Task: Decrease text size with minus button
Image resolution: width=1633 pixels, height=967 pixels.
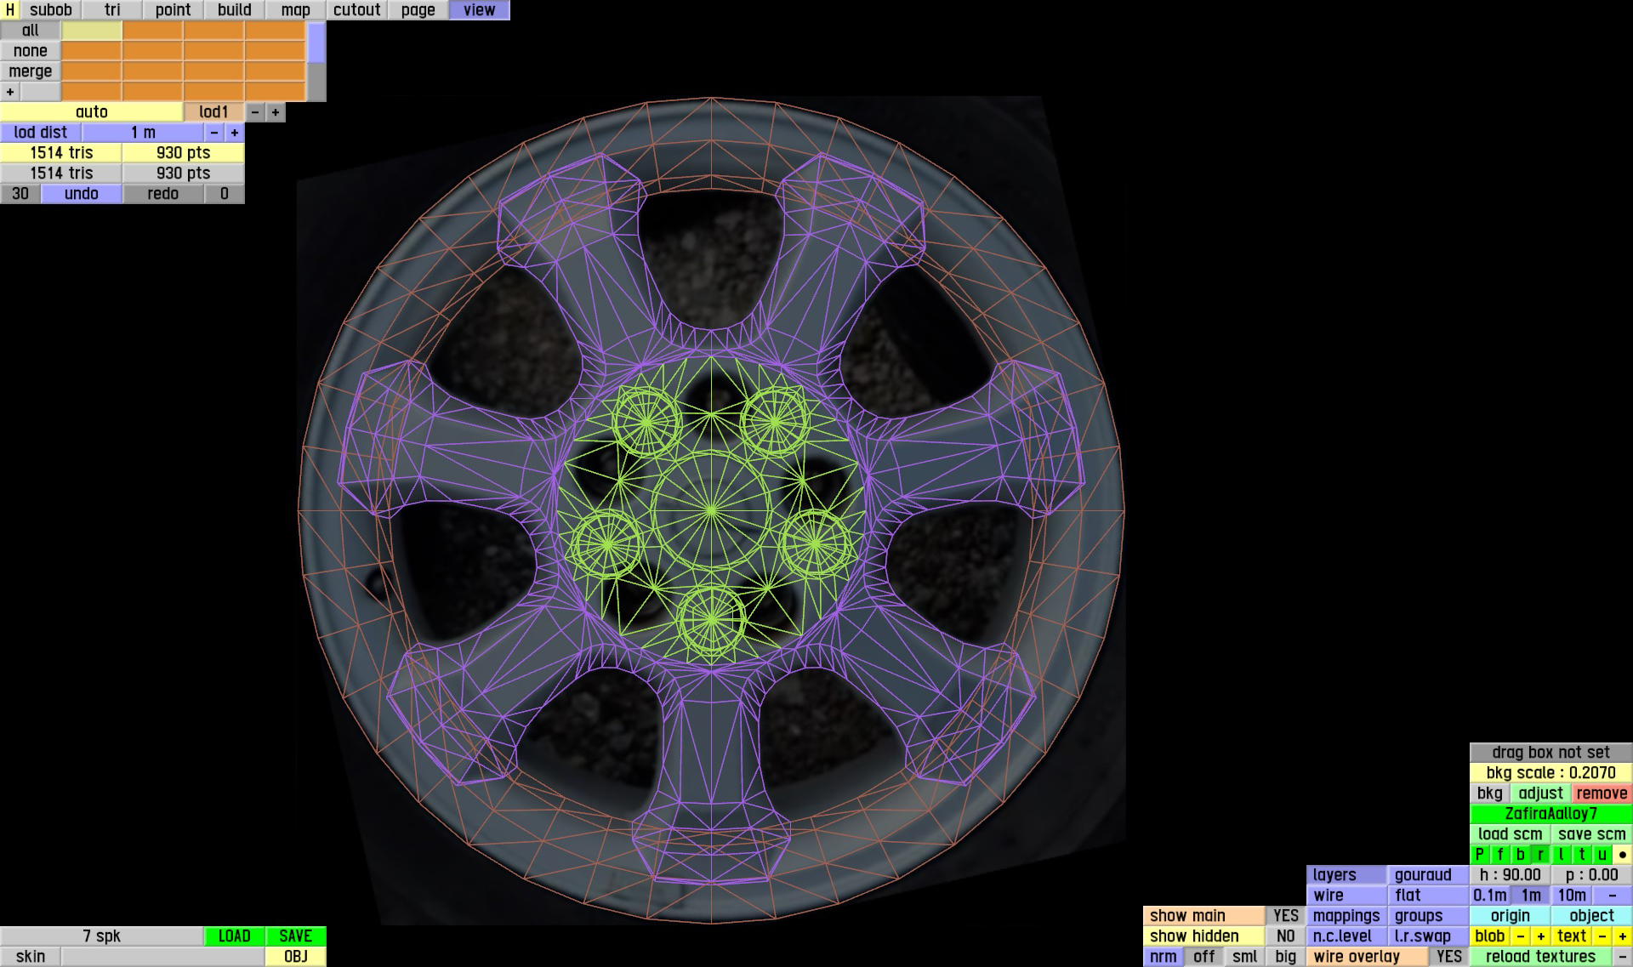Action: pos(1602,936)
